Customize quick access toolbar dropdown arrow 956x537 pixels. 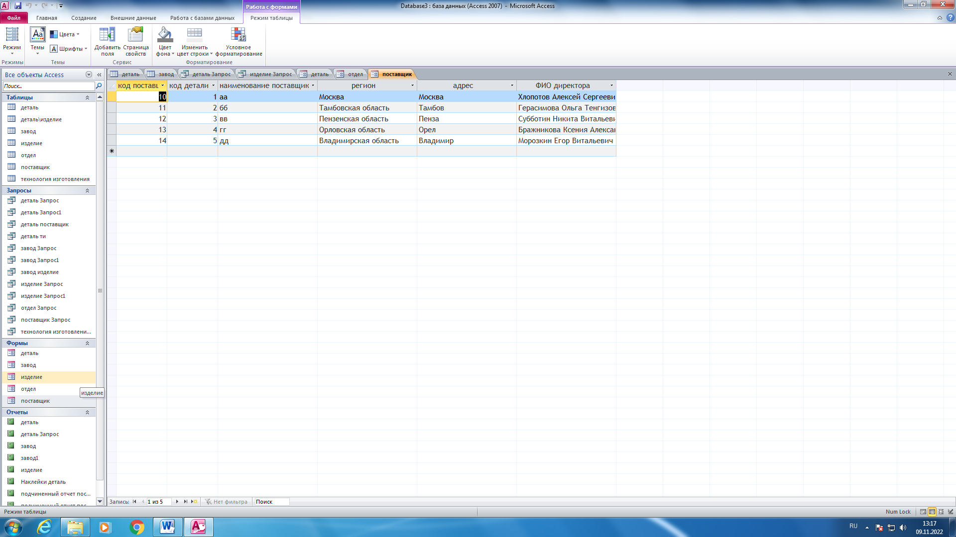[61, 6]
